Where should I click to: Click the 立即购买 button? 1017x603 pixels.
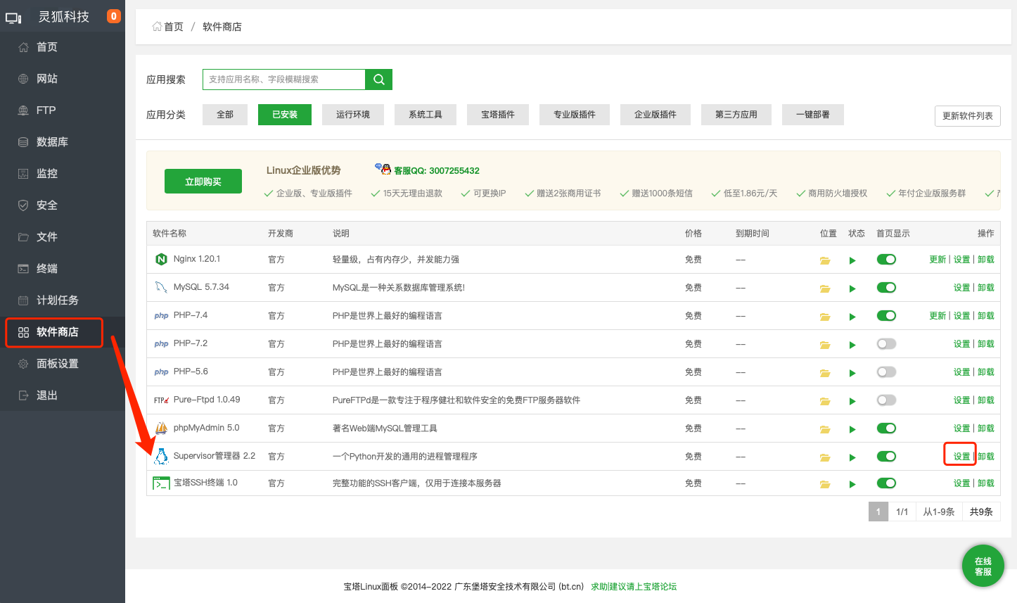(203, 182)
